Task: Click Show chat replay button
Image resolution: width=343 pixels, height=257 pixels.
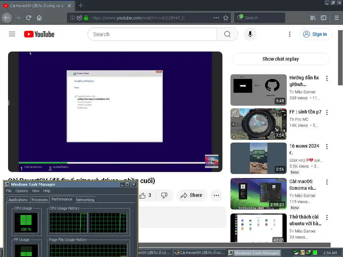Action: point(280,59)
